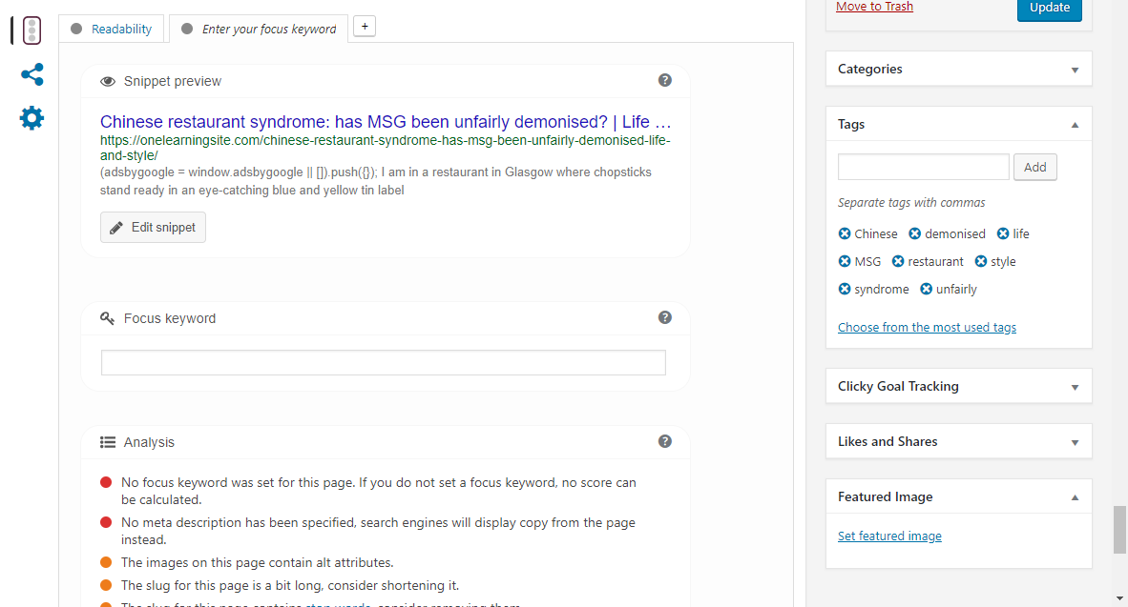Screen dimensions: 1128x607
Task: Switch to the Readability tab
Action: pos(112,29)
